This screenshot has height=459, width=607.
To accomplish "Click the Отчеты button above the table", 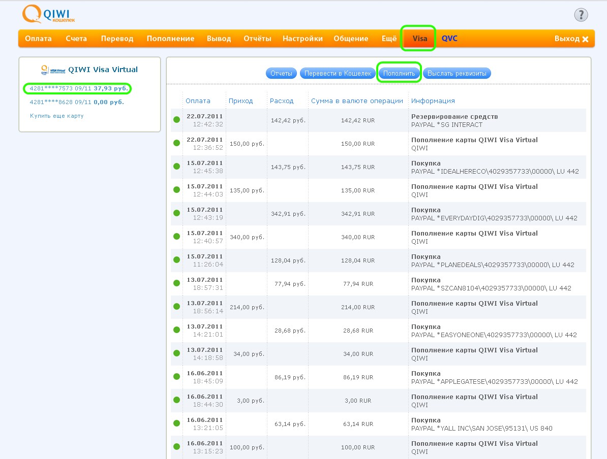I will 281,74.
